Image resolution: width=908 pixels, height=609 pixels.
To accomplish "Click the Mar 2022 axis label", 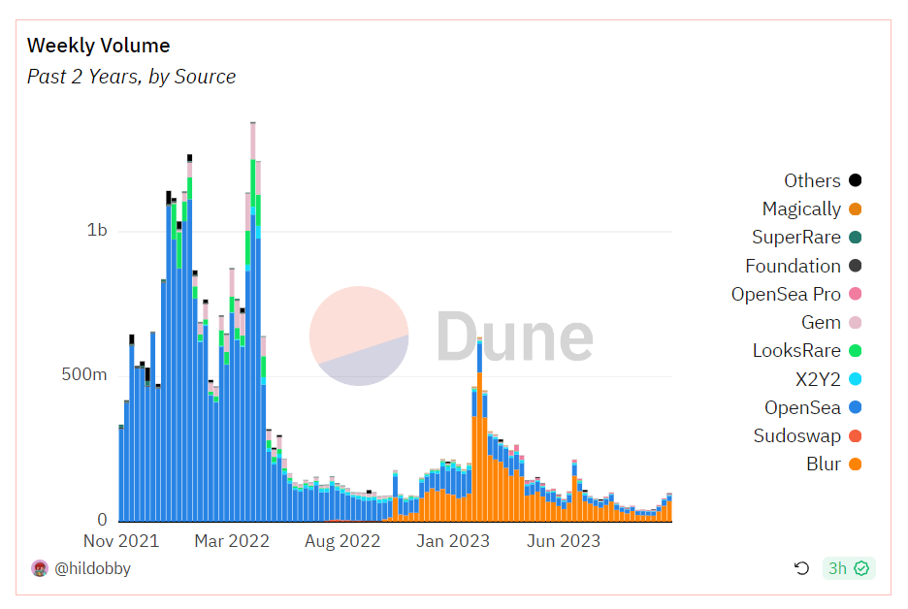I will point(232,541).
